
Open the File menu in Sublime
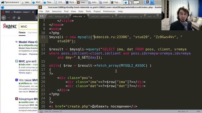41,11
